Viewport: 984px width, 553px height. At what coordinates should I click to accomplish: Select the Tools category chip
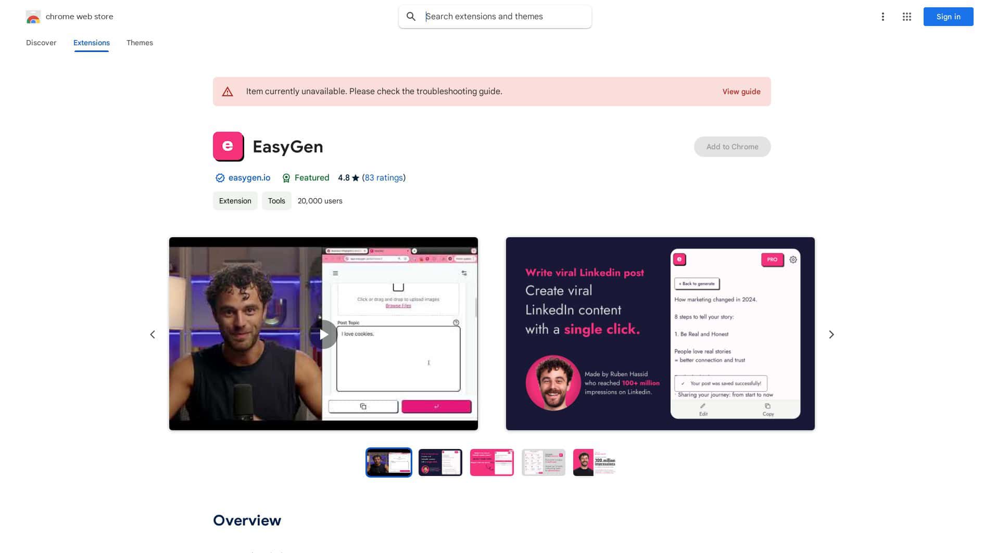tap(276, 201)
